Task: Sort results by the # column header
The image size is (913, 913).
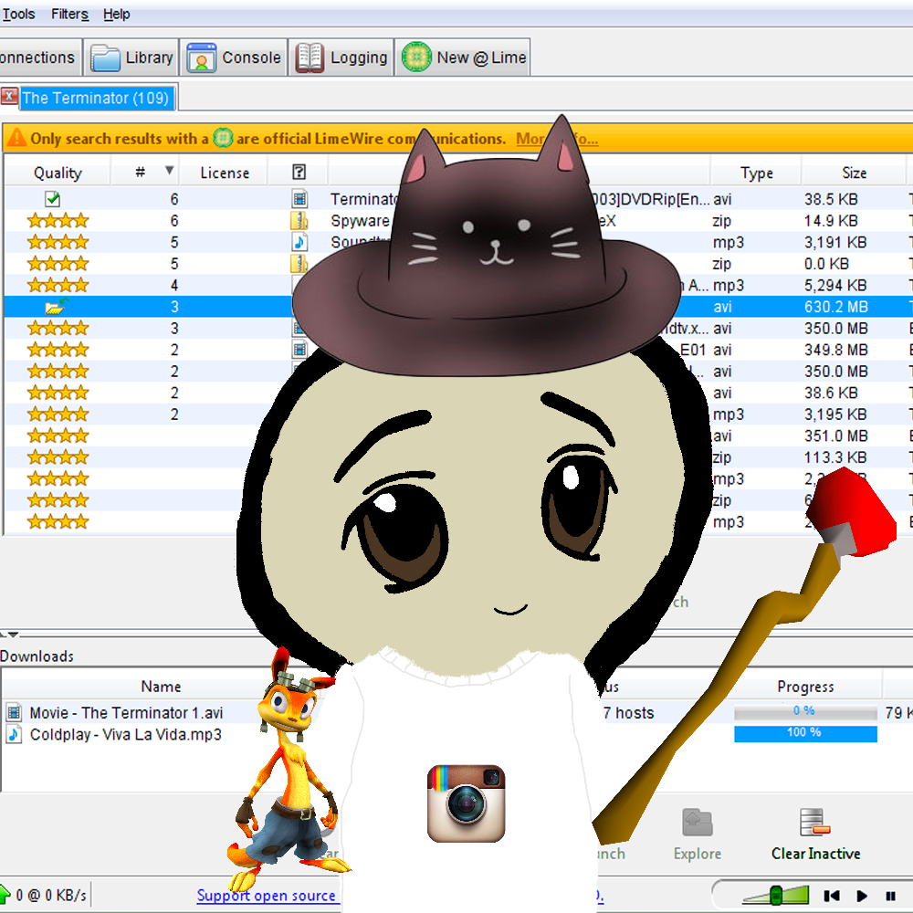Action: (140, 173)
